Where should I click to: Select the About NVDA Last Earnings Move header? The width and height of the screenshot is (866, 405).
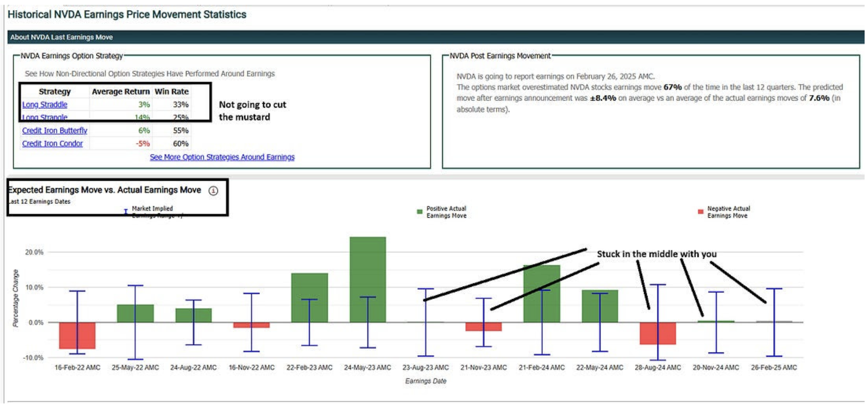click(x=61, y=37)
